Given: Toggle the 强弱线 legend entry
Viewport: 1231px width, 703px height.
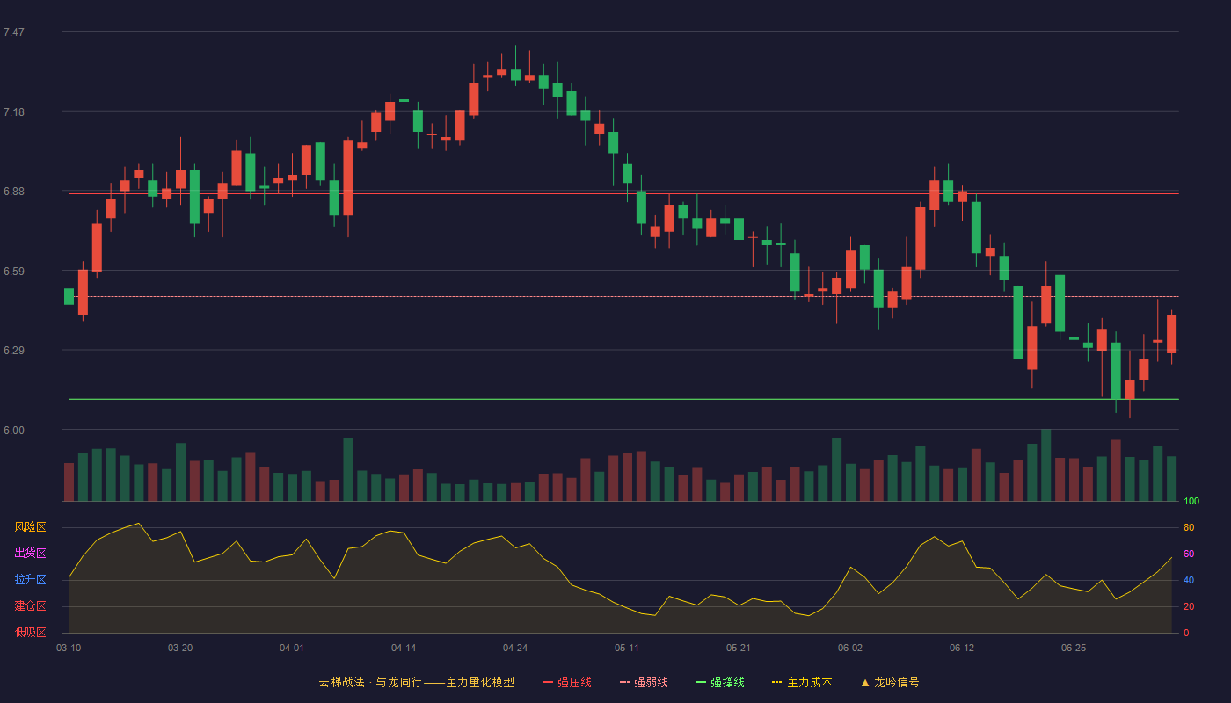Looking at the screenshot, I should (x=644, y=682).
